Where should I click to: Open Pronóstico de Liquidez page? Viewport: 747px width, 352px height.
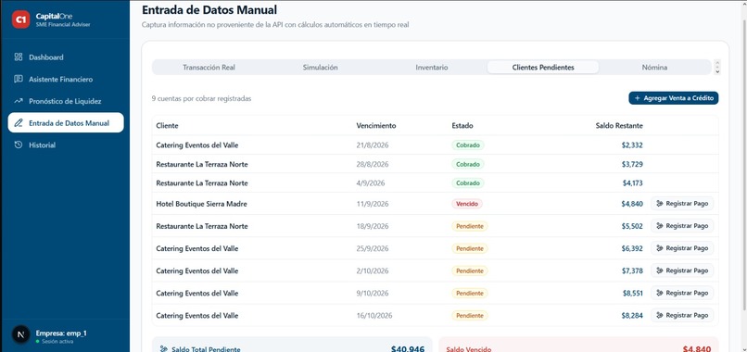point(66,101)
